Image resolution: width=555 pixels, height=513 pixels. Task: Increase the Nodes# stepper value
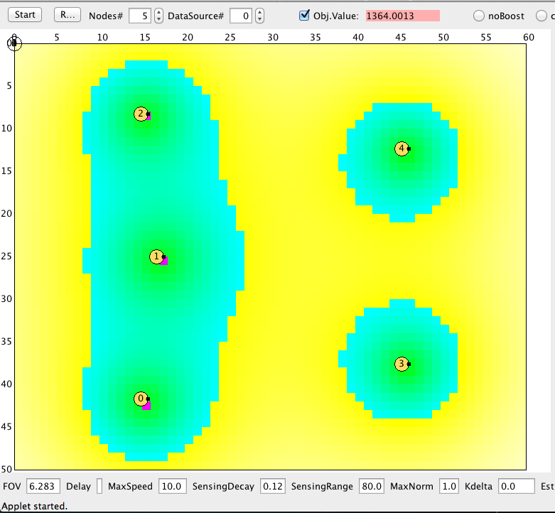tap(158, 12)
